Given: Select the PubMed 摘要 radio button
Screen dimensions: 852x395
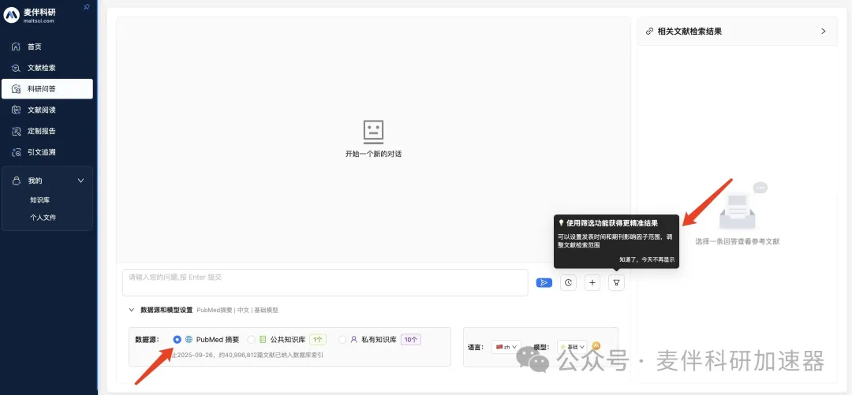Looking at the screenshot, I should point(177,340).
